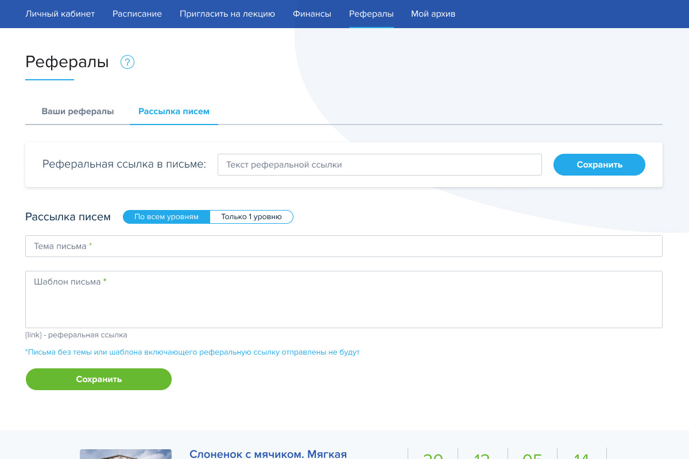Viewport: 689px width, 459px height.
Task: Click the referral link text field
Action: click(380, 165)
